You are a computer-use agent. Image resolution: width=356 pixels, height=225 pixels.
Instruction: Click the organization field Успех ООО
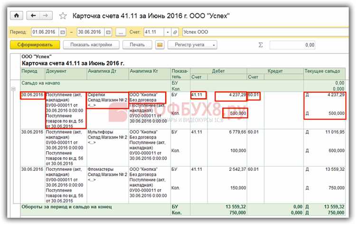[265, 32]
